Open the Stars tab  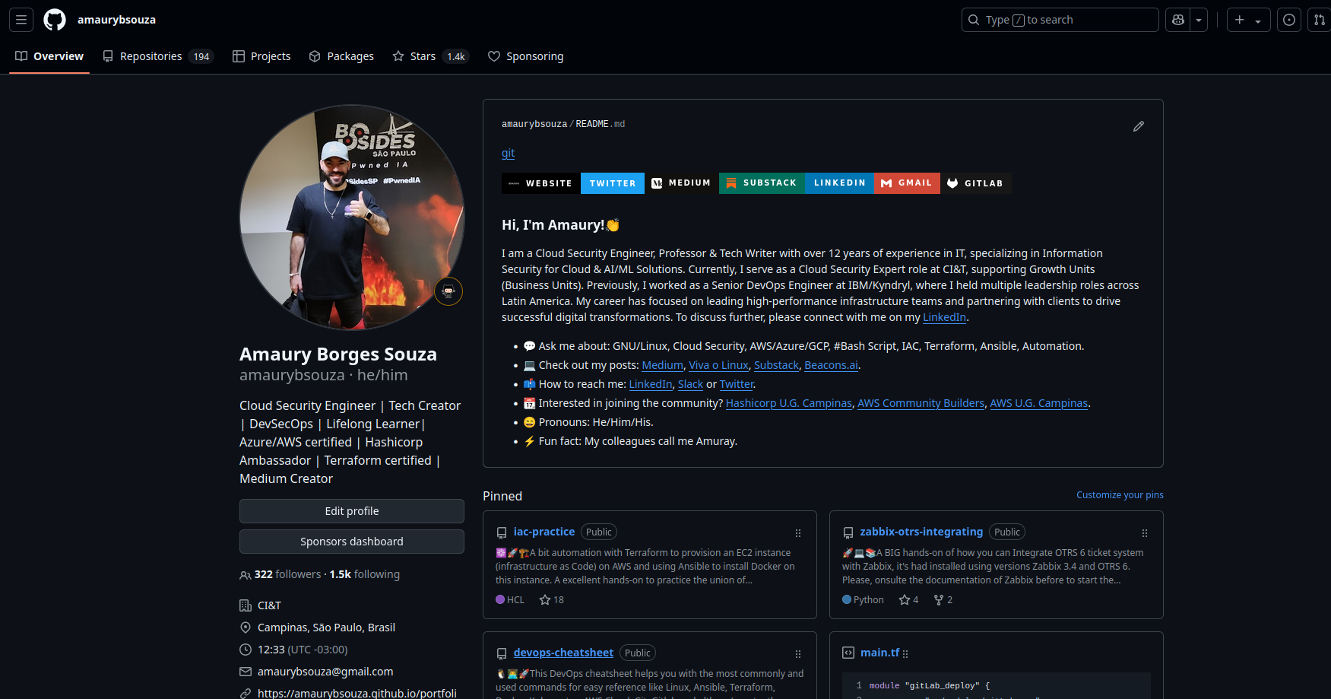pyautogui.click(x=431, y=56)
